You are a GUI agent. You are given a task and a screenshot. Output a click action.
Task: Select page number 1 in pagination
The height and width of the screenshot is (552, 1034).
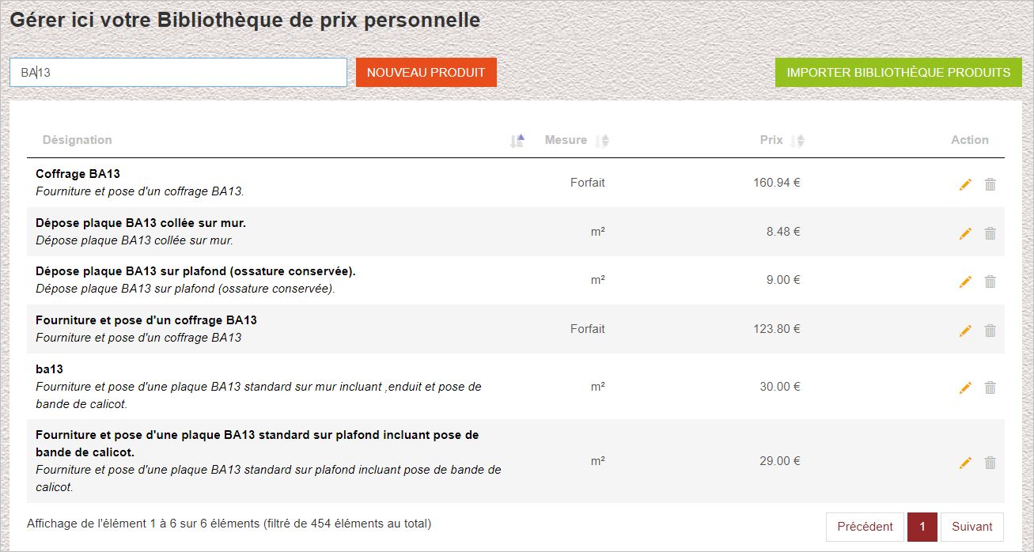click(922, 526)
